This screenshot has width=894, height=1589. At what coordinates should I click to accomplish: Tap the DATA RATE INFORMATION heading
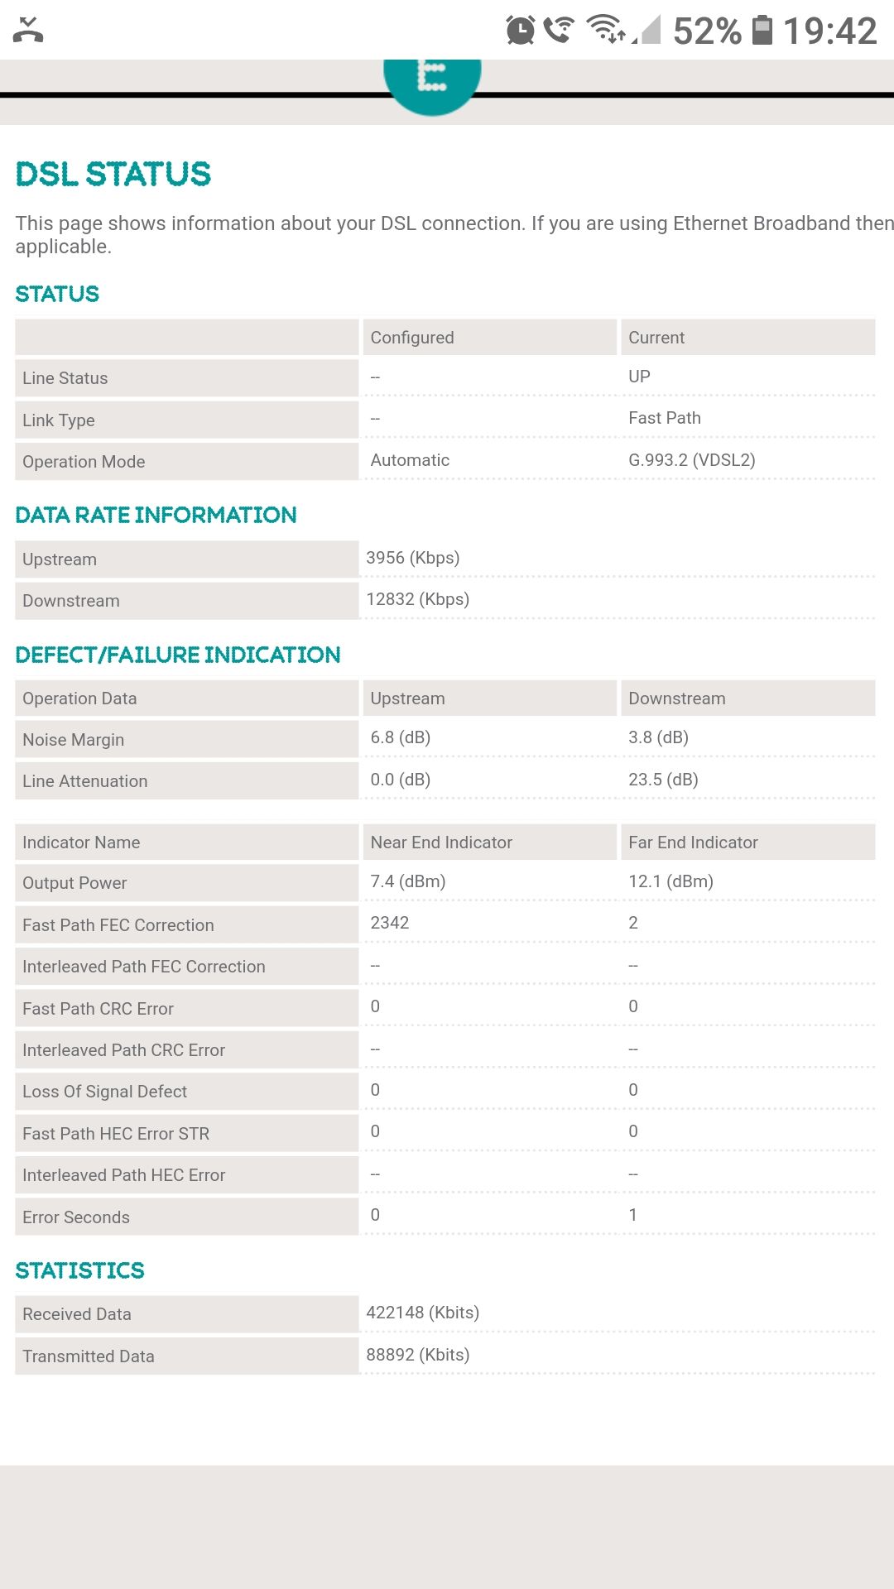coord(156,515)
